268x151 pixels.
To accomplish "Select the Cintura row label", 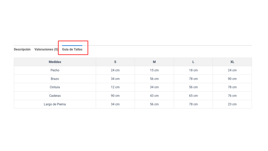I will 55,87.
